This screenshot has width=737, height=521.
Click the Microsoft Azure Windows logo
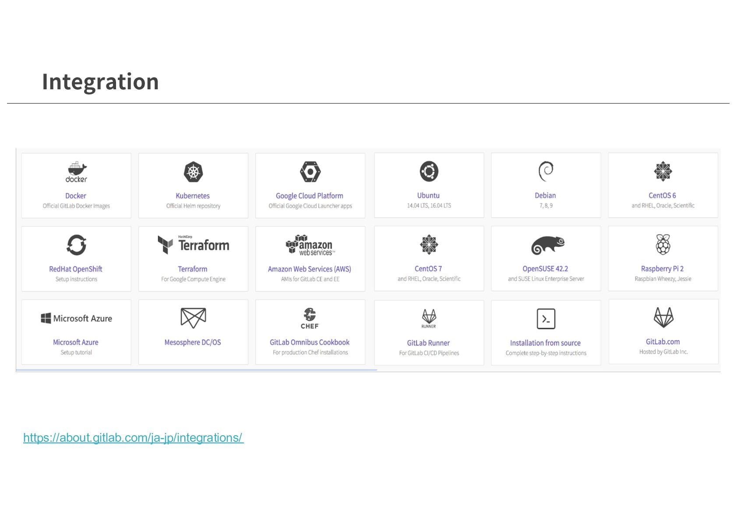coord(76,318)
